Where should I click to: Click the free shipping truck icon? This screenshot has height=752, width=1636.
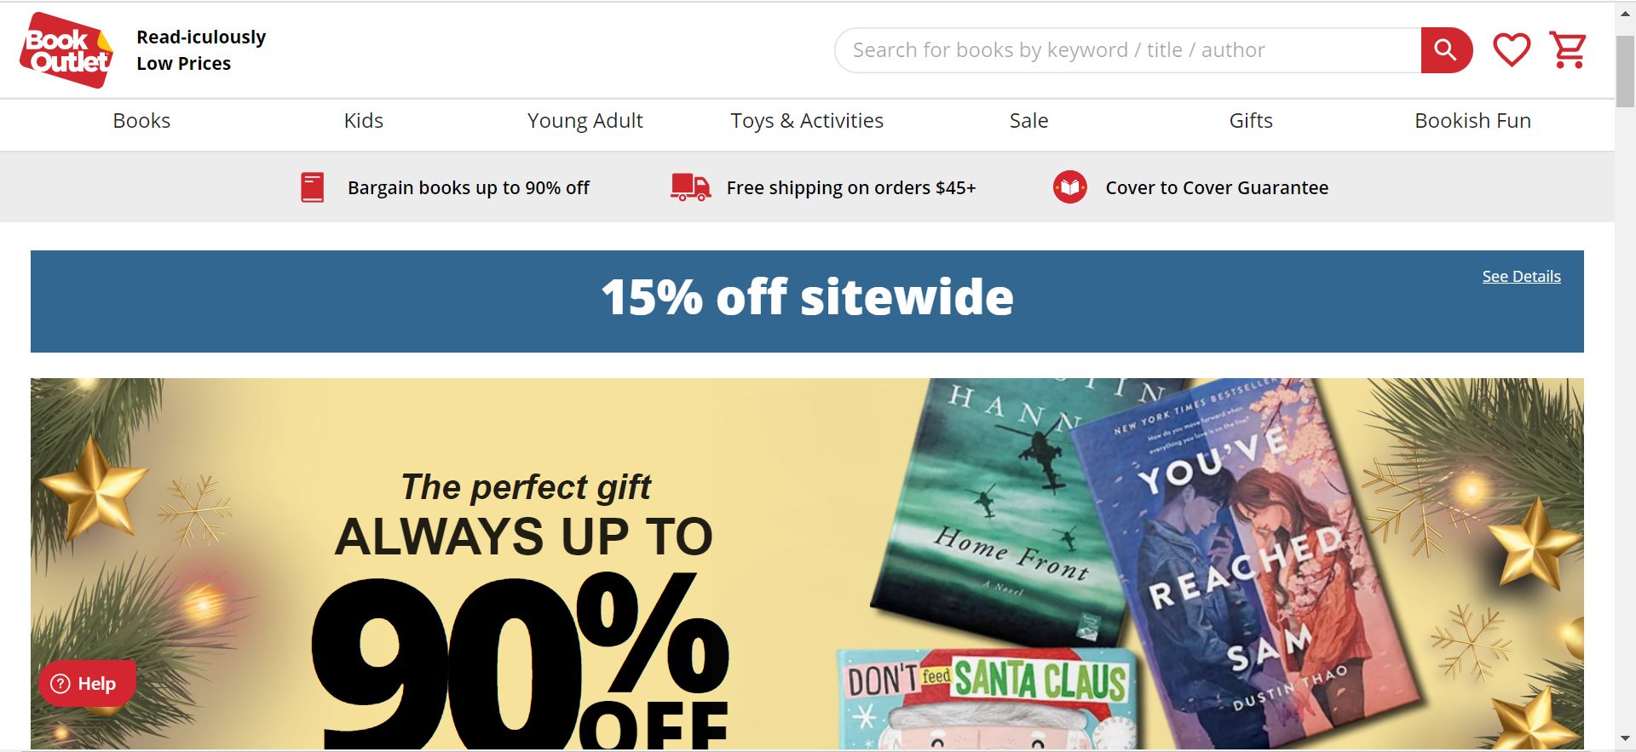pos(690,187)
